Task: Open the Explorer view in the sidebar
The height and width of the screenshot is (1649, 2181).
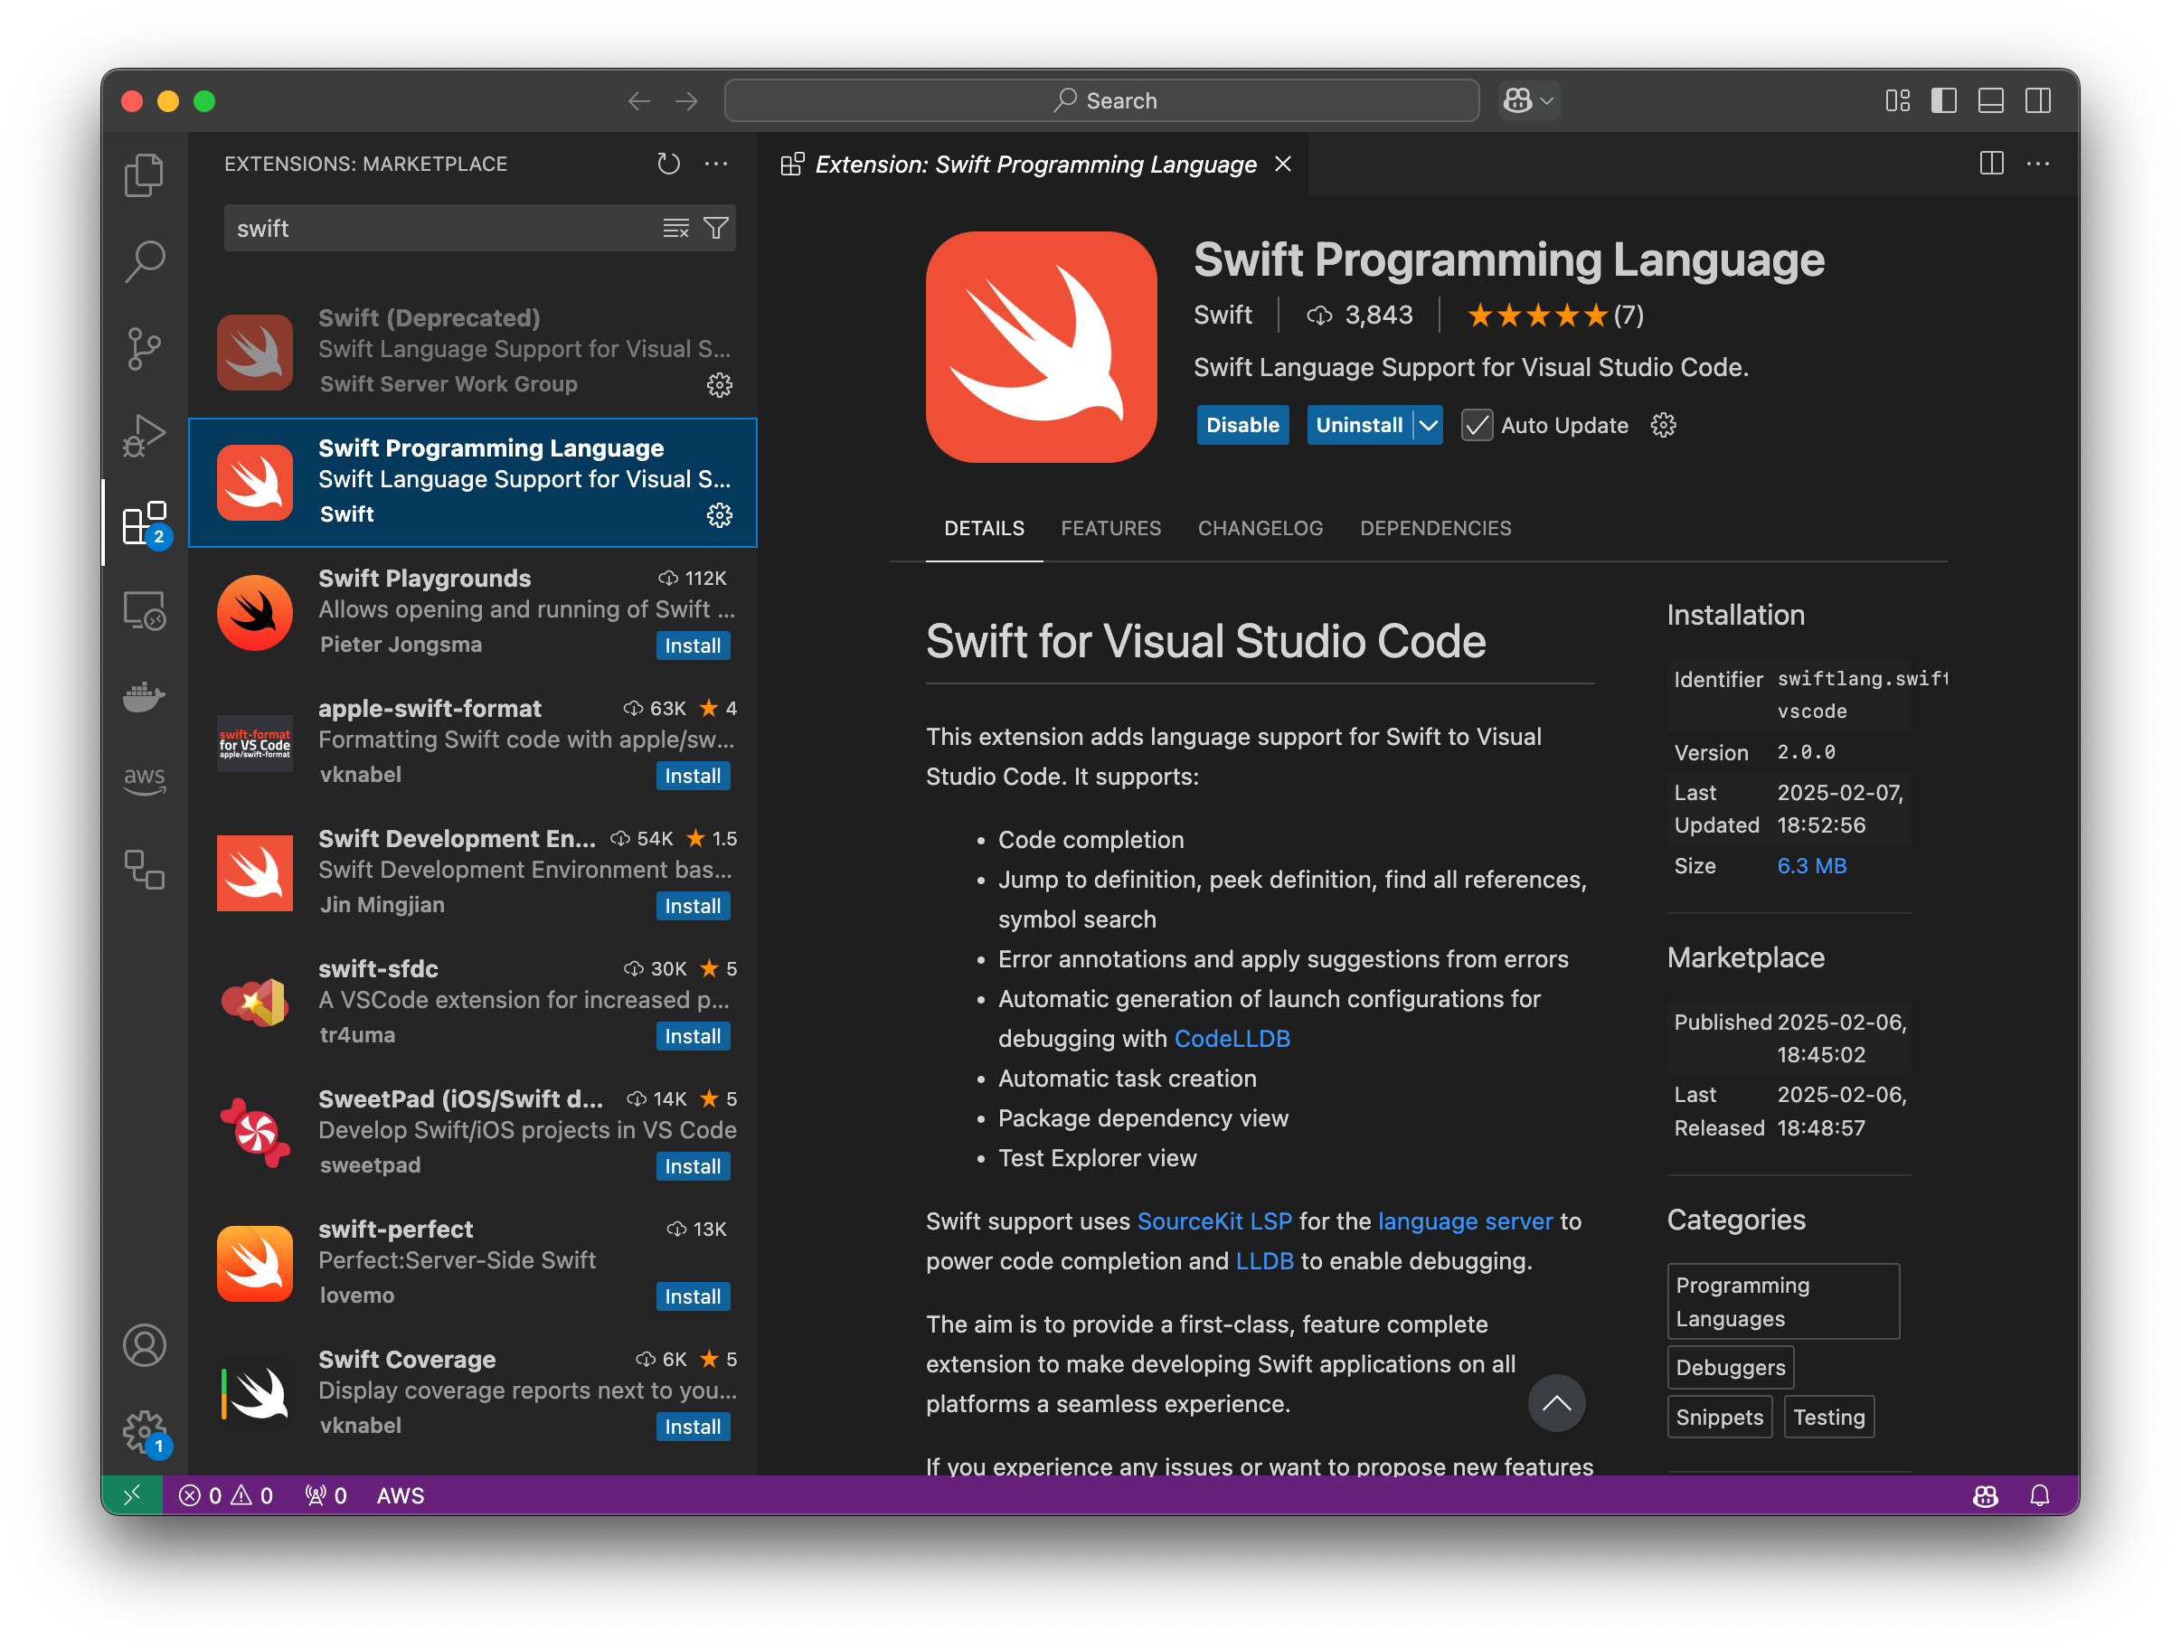Action: [x=145, y=174]
